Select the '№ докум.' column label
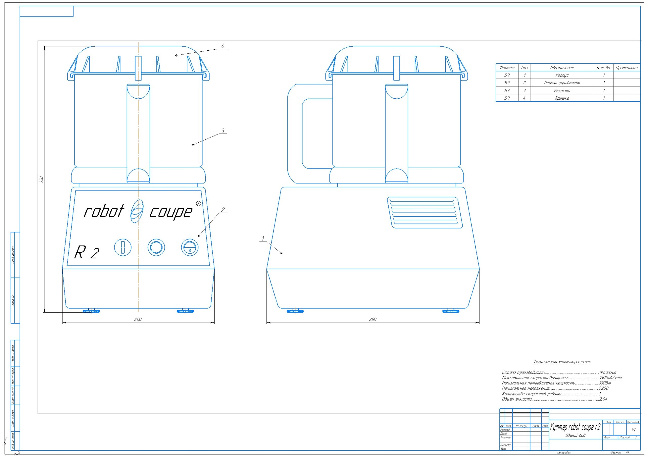 click(x=521, y=426)
